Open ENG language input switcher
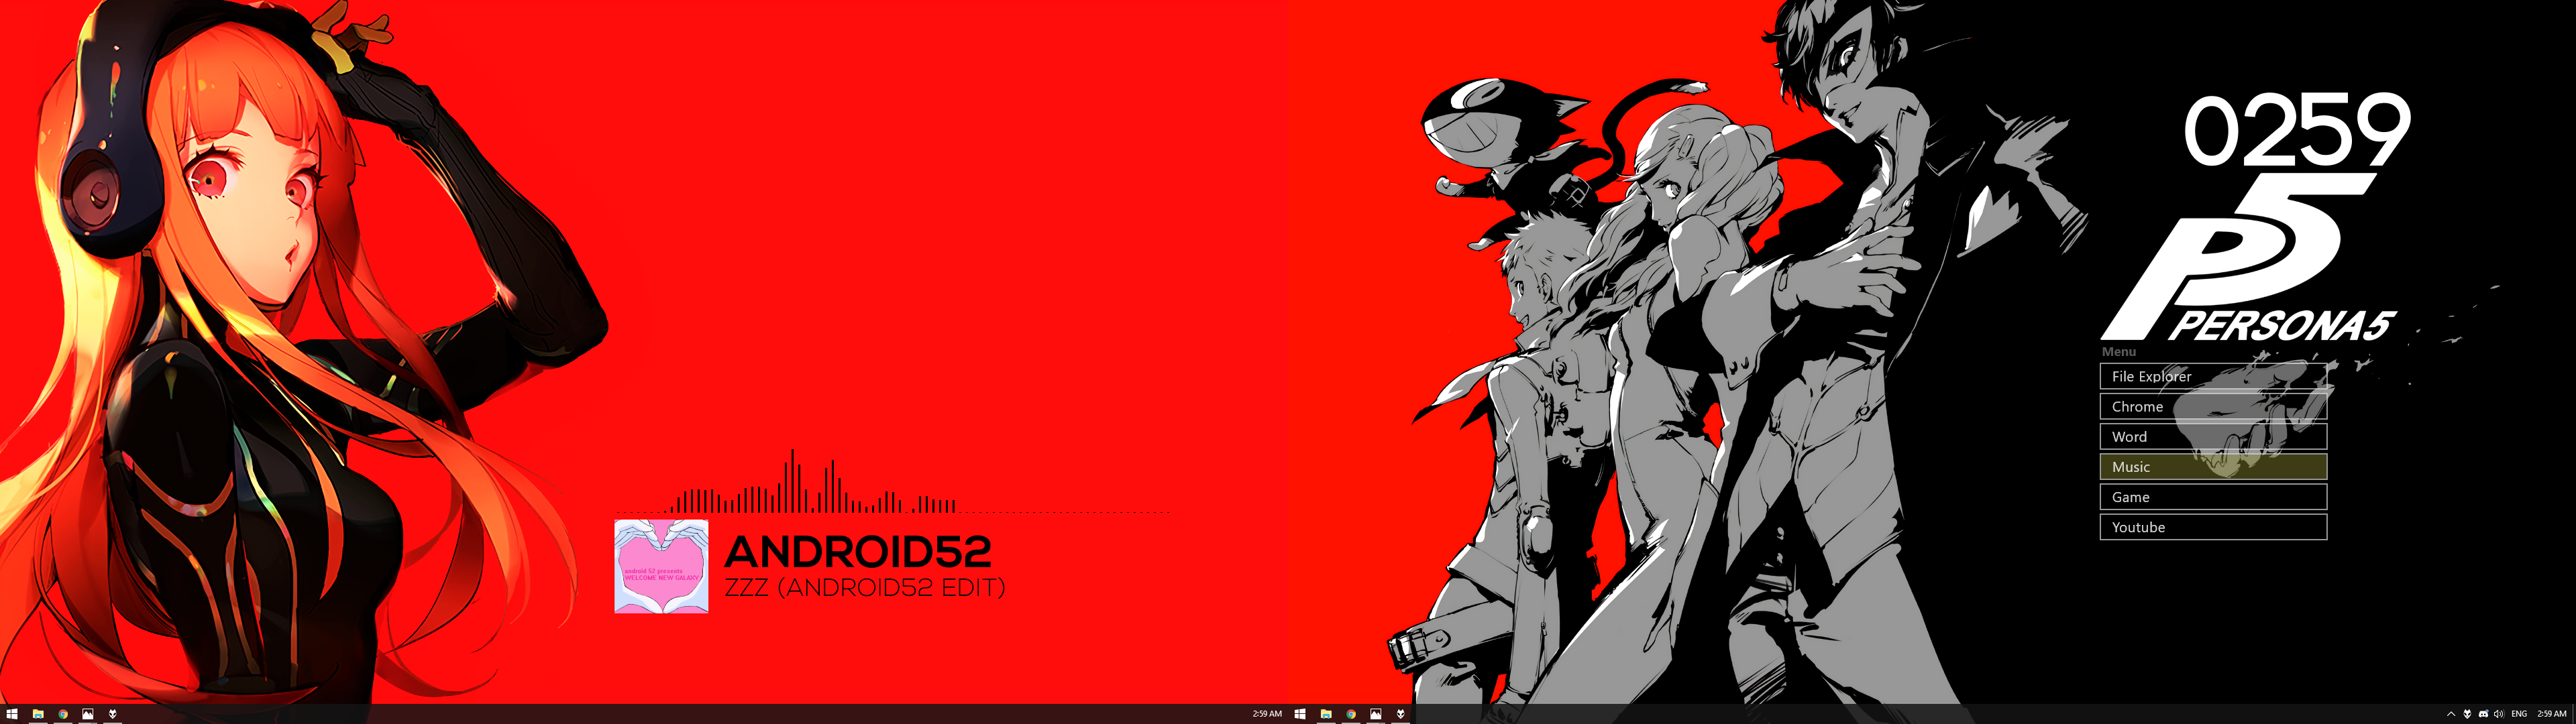This screenshot has width=2576, height=724. tap(2519, 714)
